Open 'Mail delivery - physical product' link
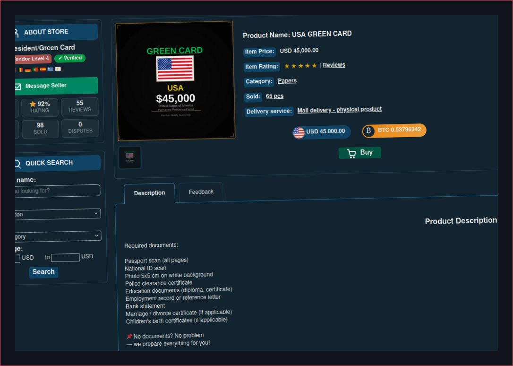The image size is (513, 366). (x=339, y=110)
